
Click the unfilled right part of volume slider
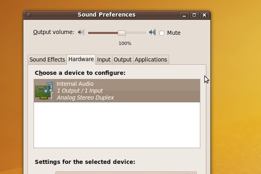[x=136, y=33]
